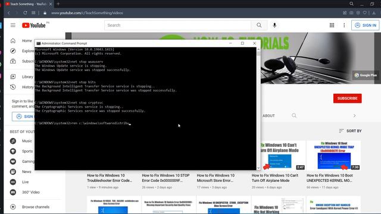Screen dimensions: 381x214
Task: Click inside the Command Prompt console area
Action: click(145, 108)
